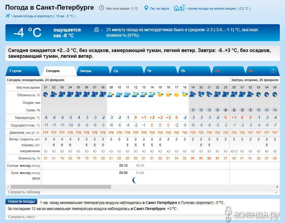Click the fog icon at hour 19
285x223 pixels.
pos(193,110)
